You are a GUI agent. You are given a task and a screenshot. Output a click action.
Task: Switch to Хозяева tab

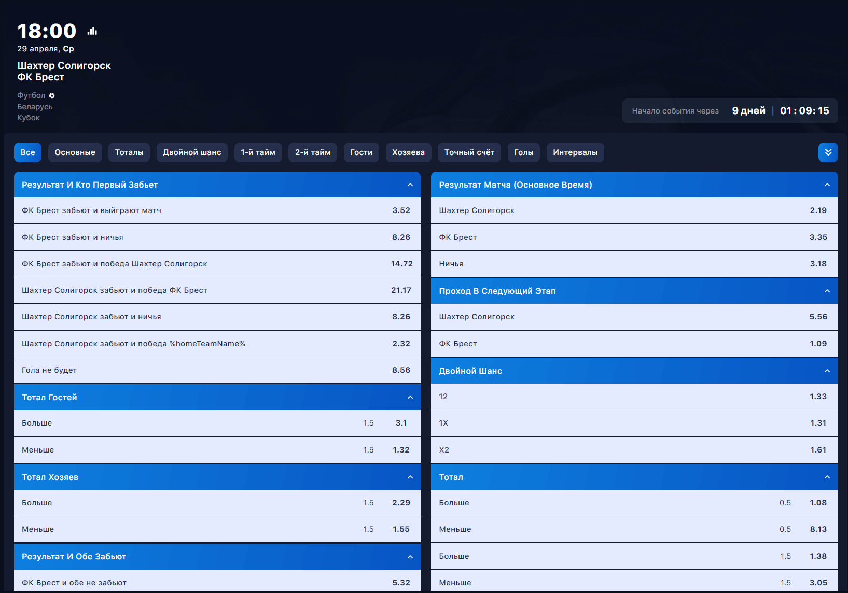point(408,152)
